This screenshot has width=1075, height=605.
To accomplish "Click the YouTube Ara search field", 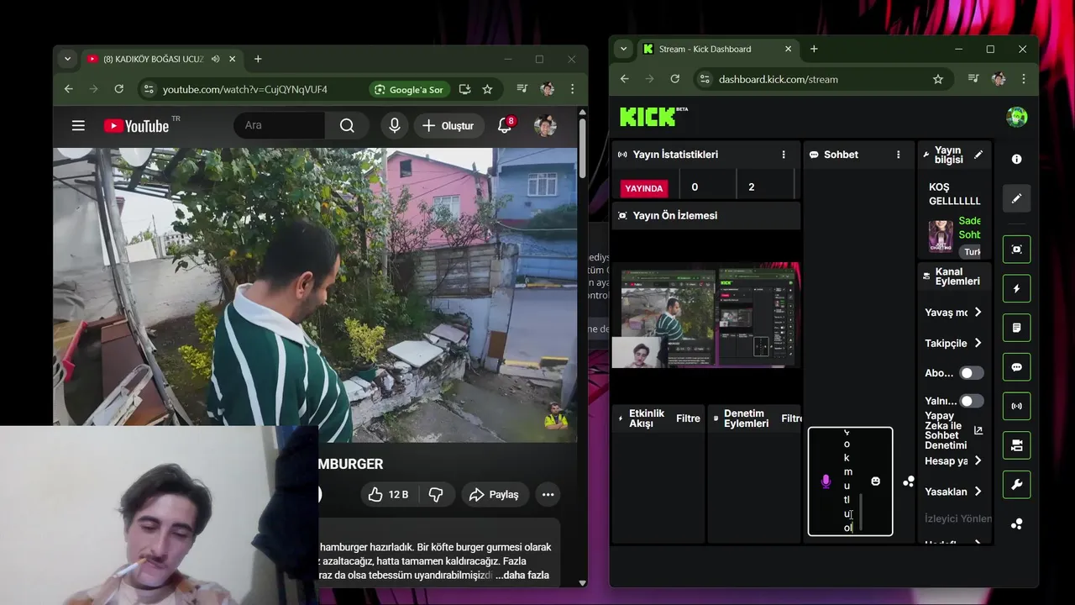I will pyautogui.click(x=279, y=125).
